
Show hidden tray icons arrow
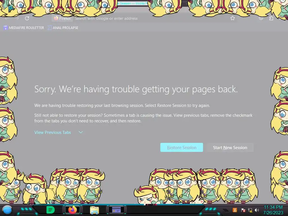click(x=226, y=210)
